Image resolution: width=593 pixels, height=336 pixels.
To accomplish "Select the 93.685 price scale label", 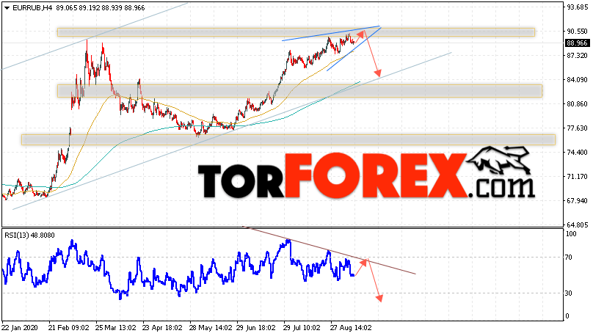I will [577, 7].
